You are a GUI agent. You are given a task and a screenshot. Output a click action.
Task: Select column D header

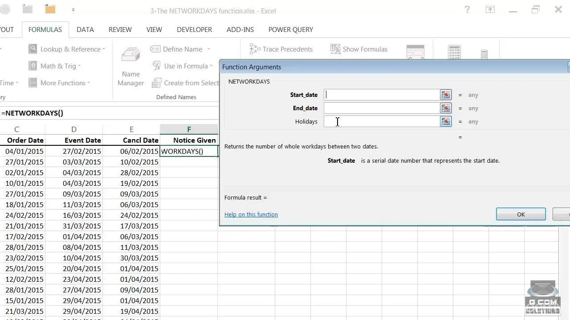(x=74, y=129)
